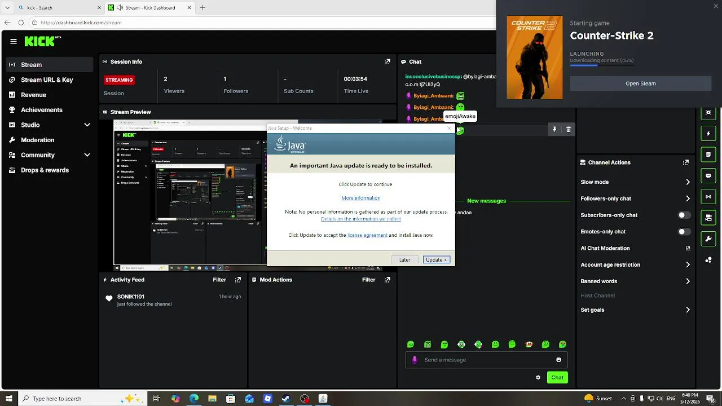The height and width of the screenshot is (406, 722).
Task: Pop out the Mod Actions panel
Action: 387,280
